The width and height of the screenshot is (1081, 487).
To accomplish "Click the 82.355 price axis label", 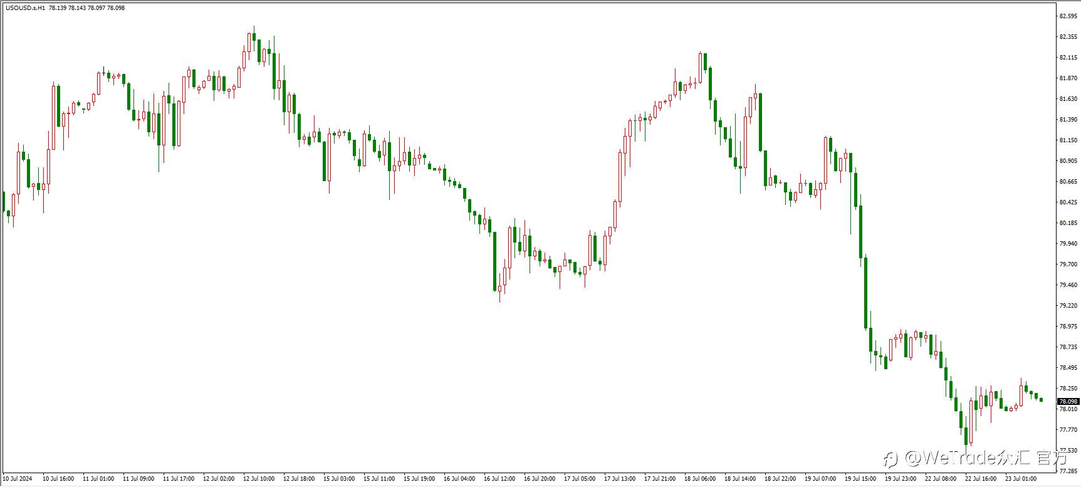I will pyautogui.click(x=1068, y=37).
